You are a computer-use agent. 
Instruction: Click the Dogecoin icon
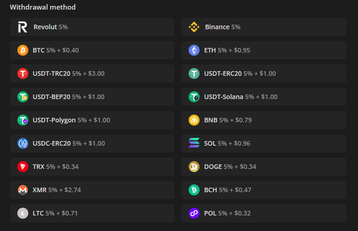[x=194, y=167]
